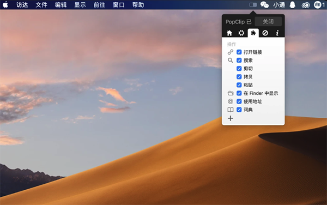Open the 显示 menu
This screenshot has width=327, height=205.
pos(80,4)
